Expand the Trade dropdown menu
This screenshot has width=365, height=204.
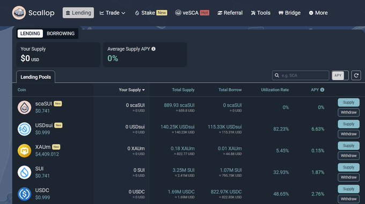pyautogui.click(x=112, y=13)
